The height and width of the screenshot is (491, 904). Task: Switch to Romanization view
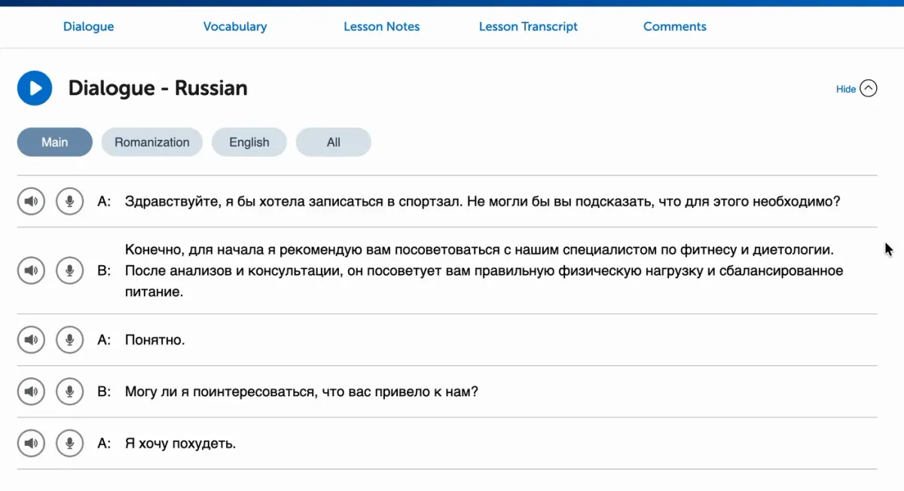[x=152, y=142]
